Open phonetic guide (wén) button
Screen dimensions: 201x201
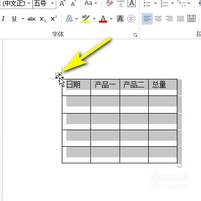pyautogui.click(x=121, y=3)
